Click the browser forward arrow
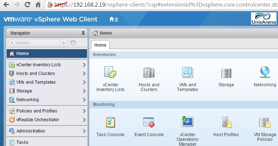The width and height of the screenshot is (278, 146). [17, 4]
